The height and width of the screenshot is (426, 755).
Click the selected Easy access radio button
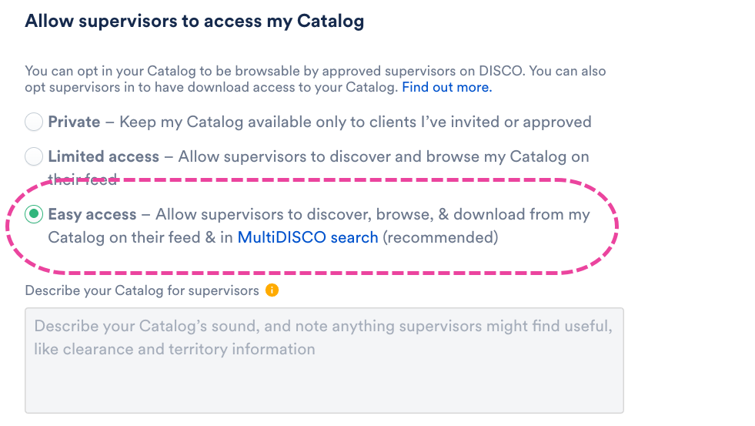click(x=34, y=214)
